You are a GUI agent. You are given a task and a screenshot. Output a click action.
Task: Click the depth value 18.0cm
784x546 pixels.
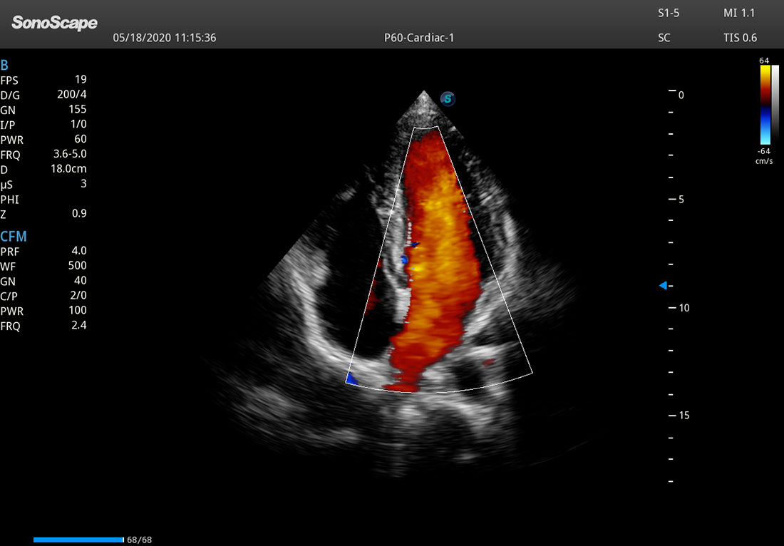pyautogui.click(x=69, y=169)
